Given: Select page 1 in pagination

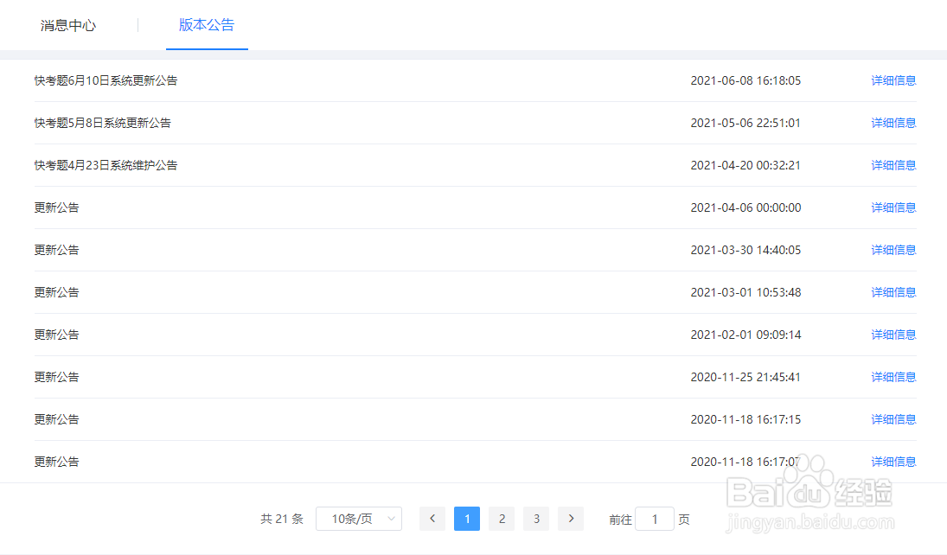Looking at the screenshot, I should (467, 519).
